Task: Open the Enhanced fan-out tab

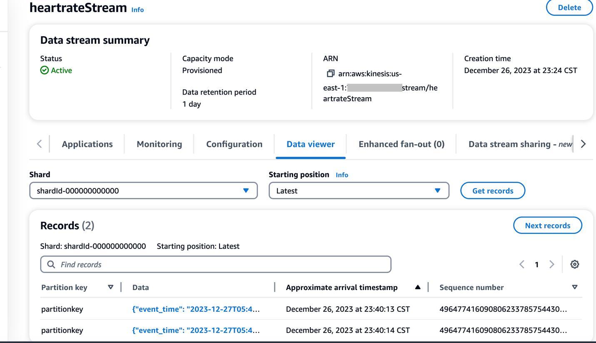Action: (x=401, y=144)
